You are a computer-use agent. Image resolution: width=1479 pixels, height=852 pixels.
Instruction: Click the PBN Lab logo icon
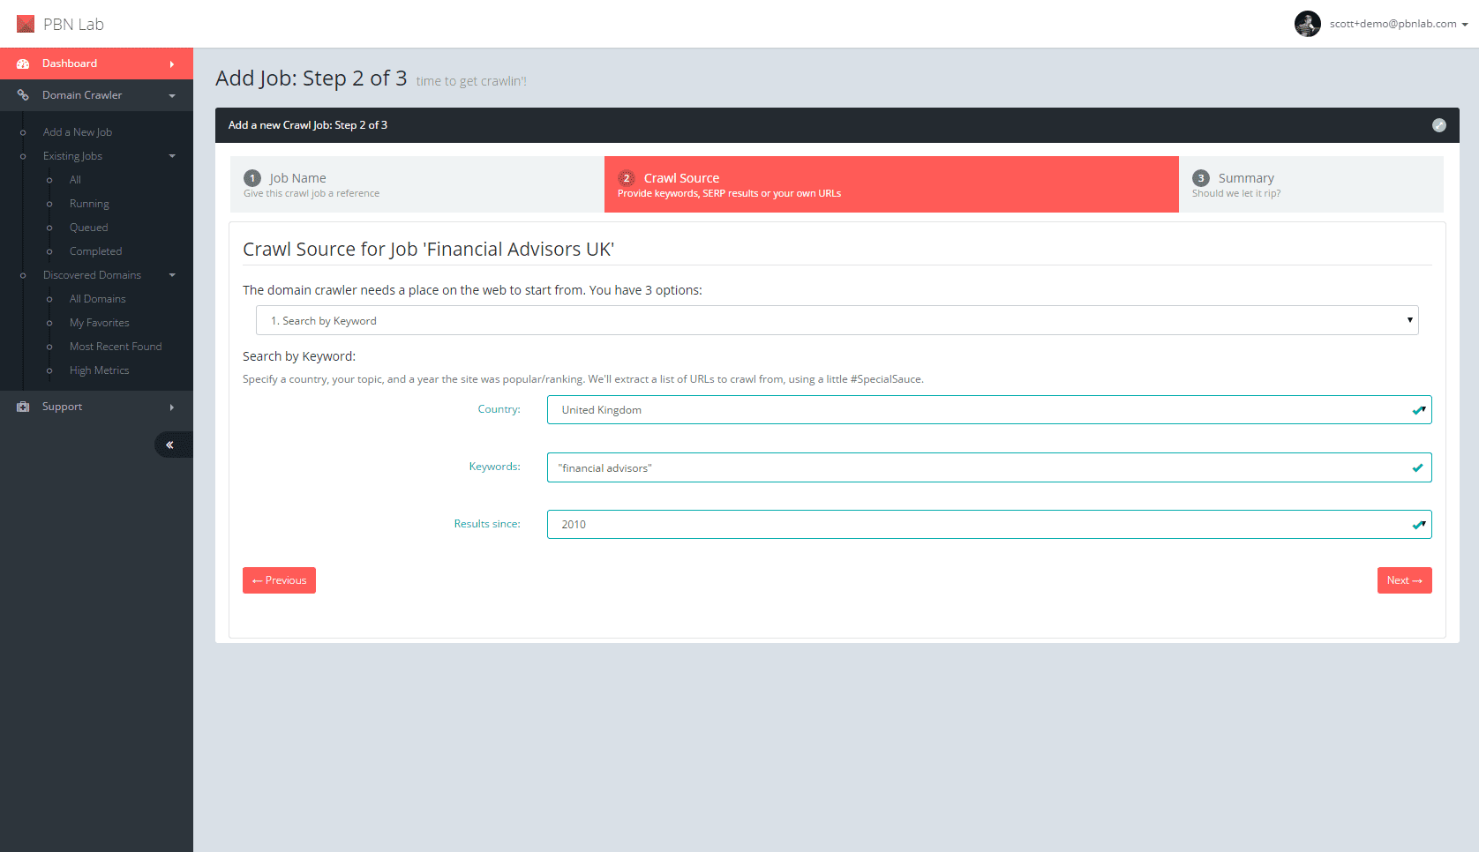(x=26, y=24)
